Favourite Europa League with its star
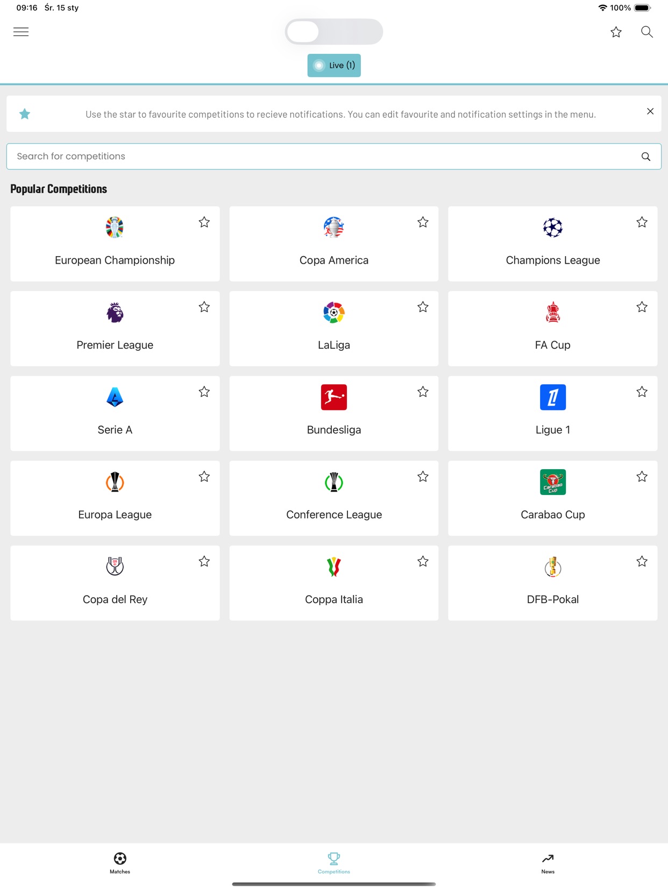 pos(204,477)
